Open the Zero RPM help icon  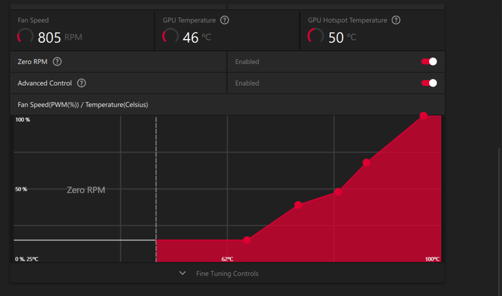click(x=57, y=62)
